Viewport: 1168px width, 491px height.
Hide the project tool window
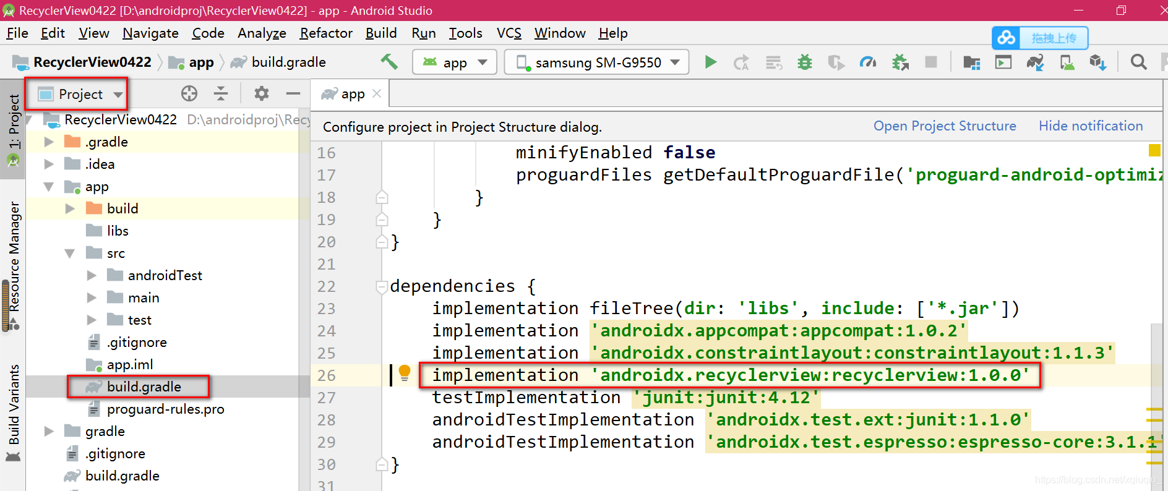[293, 93]
